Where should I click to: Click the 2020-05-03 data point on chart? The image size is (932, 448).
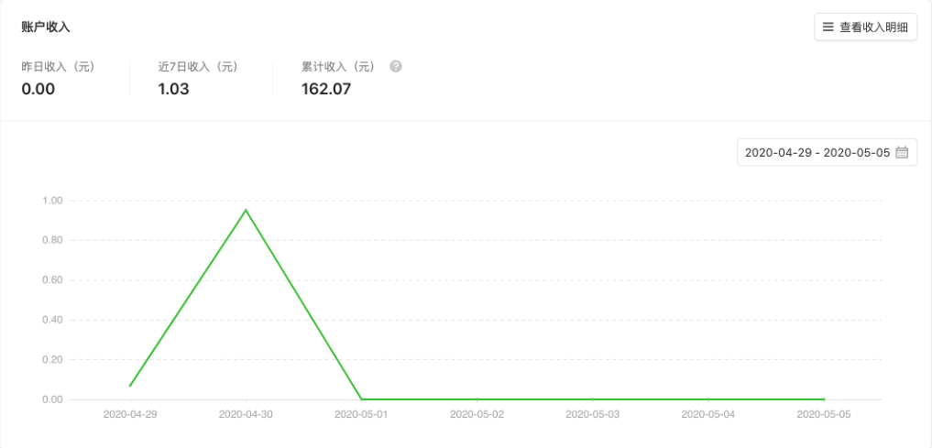point(593,399)
